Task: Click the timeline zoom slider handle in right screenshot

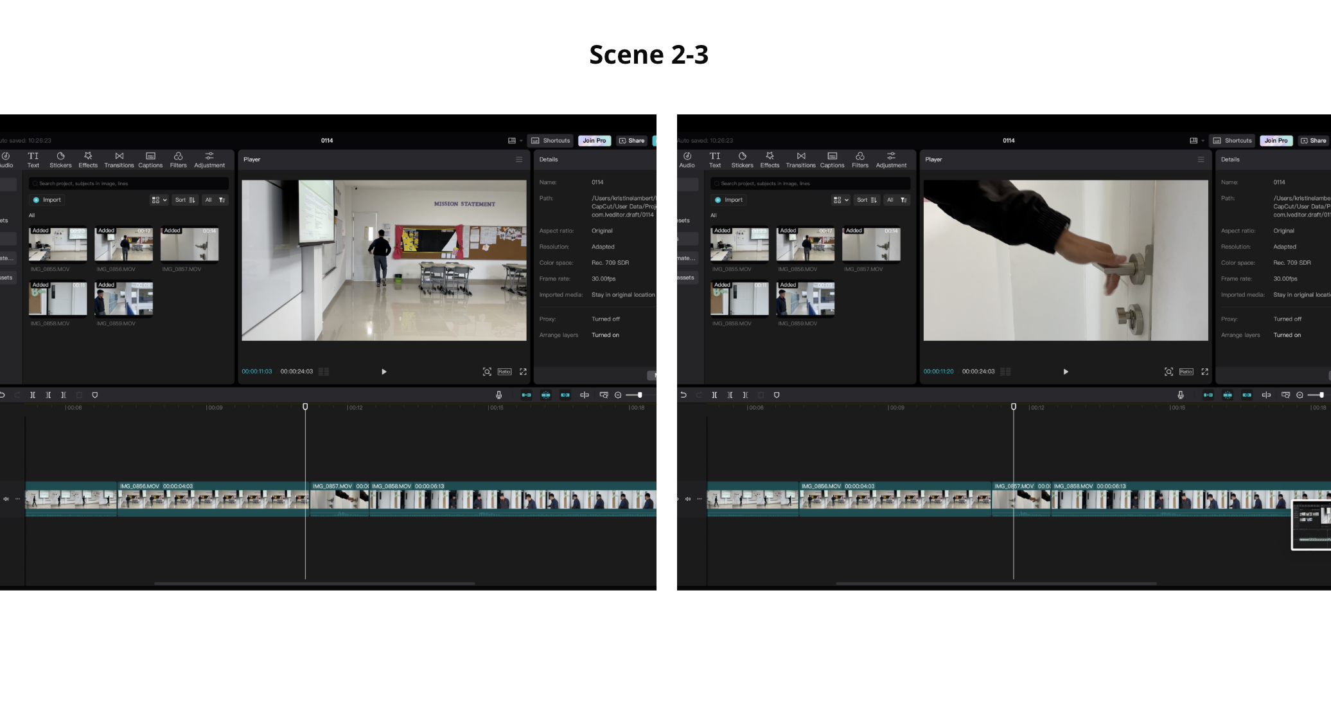Action: [x=1321, y=395]
